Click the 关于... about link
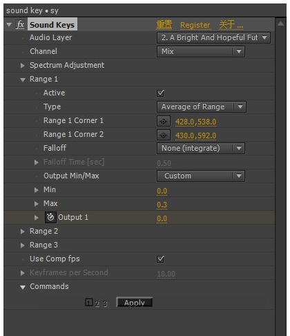The image size is (290, 336). click(x=231, y=25)
